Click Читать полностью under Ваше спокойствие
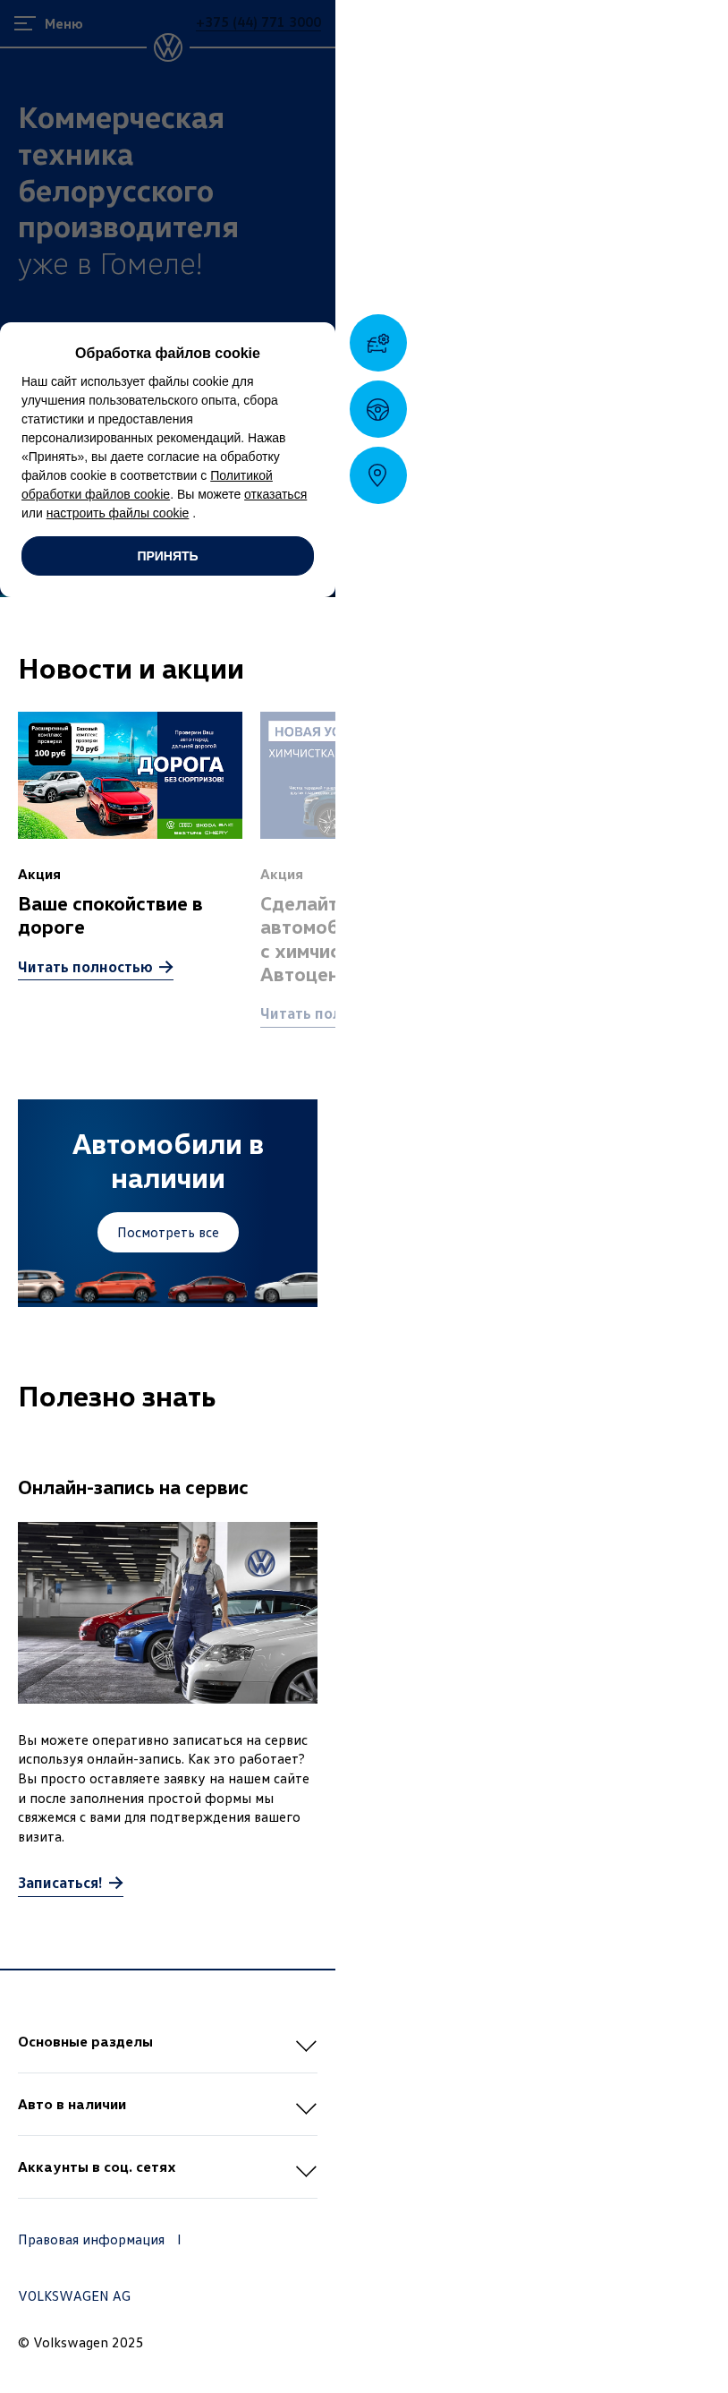The image size is (728, 2393). [86, 967]
